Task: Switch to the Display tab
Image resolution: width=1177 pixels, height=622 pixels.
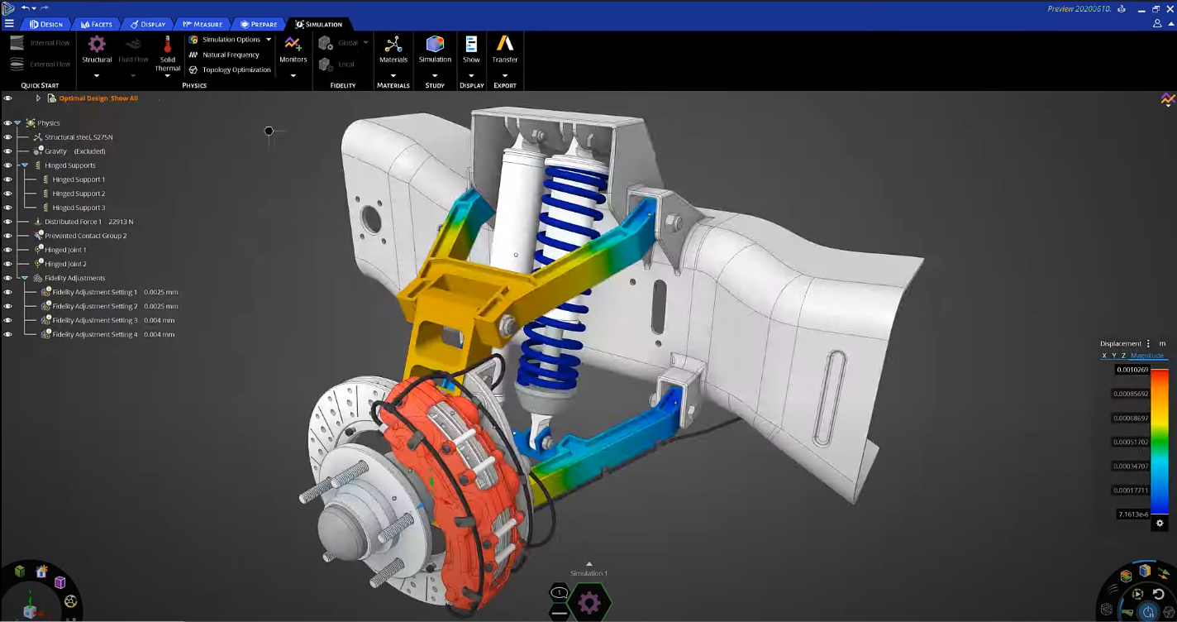Action: [147, 24]
